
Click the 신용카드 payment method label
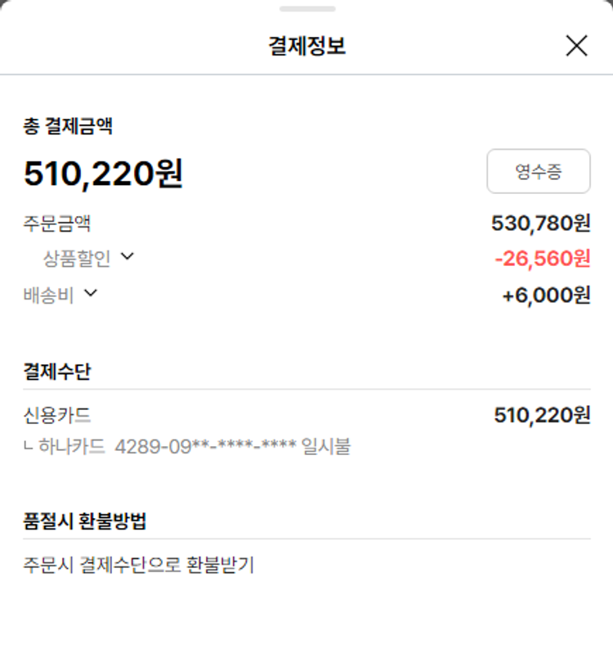pos(57,415)
